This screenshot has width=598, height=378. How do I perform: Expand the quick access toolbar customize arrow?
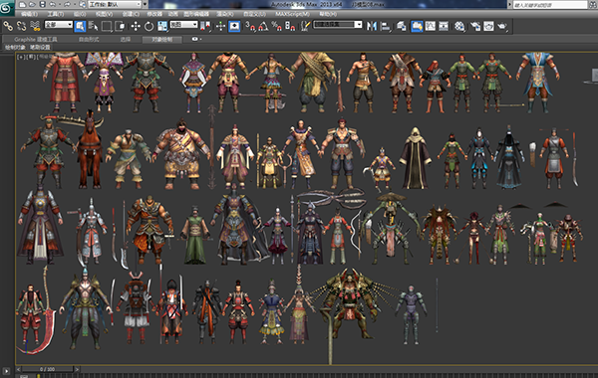(145, 5)
